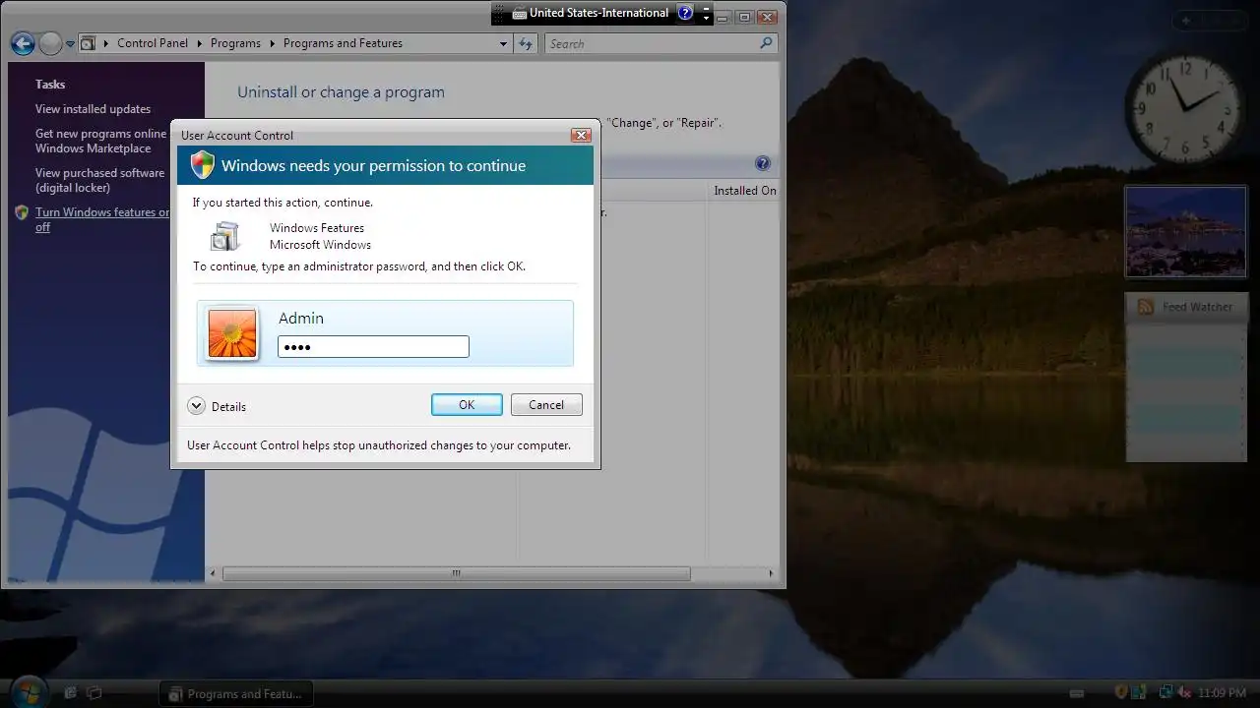Click the slide show gadget picture
Image resolution: width=1260 pixels, height=708 pixels.
coord(1185,232)
